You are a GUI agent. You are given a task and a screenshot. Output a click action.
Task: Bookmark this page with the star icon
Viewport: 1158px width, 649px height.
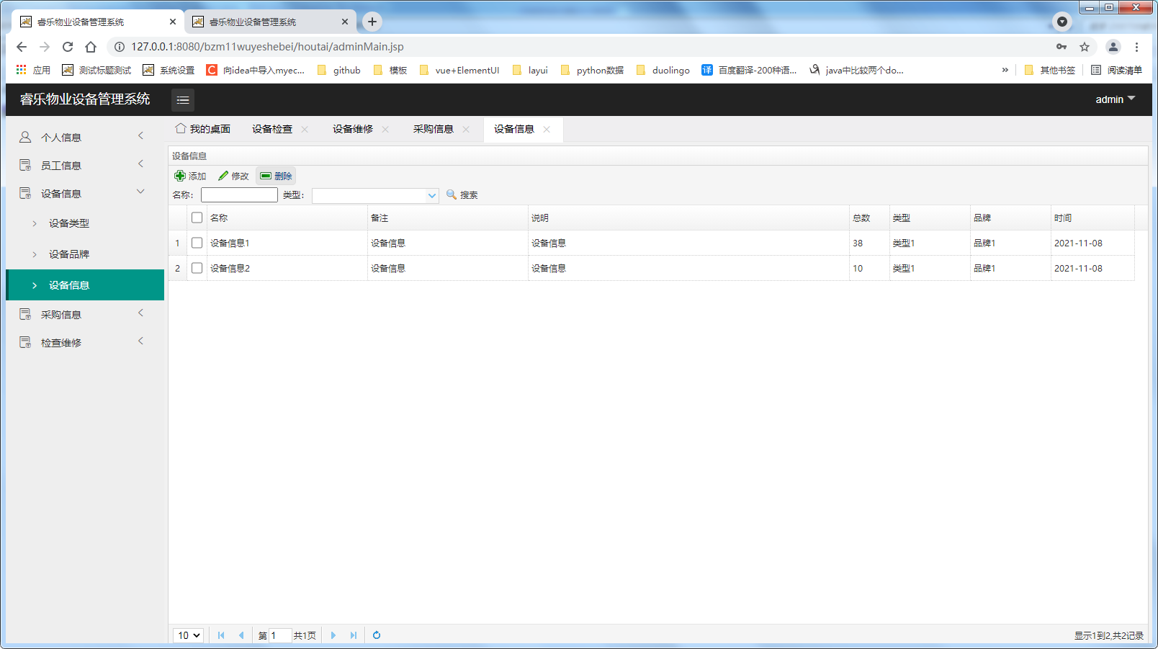click(x=1085, y=47)
